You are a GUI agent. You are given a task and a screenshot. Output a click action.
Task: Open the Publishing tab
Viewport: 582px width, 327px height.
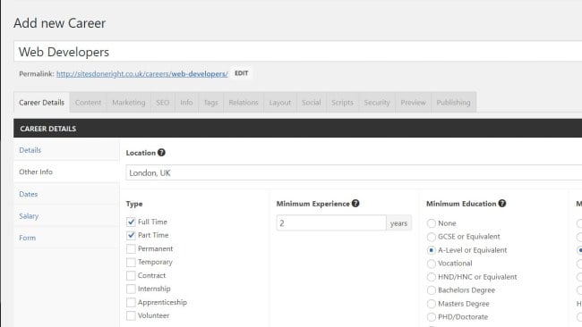click(x=453, y=103)
